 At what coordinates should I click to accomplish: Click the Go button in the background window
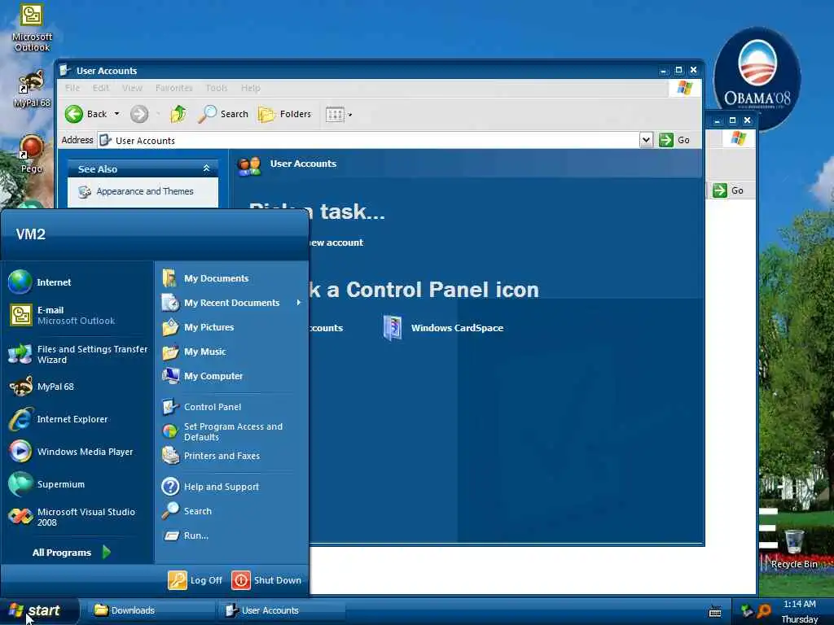click(728, 190)
